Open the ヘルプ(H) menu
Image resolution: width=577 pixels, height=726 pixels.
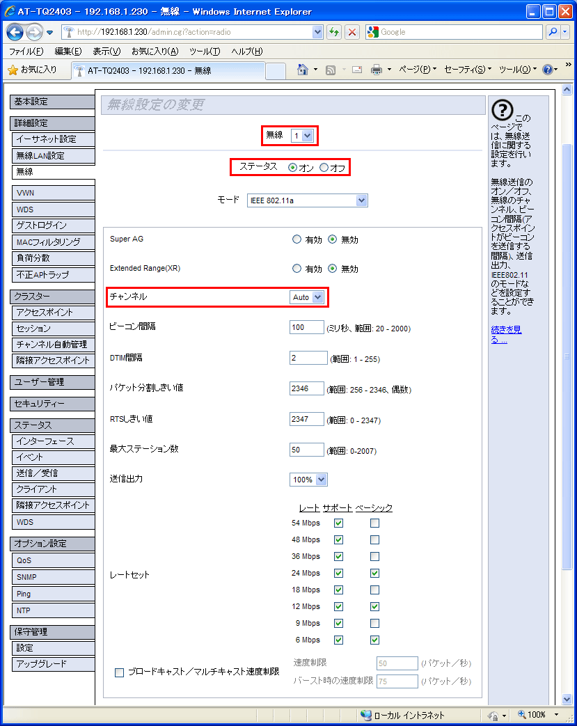[247, 52]
